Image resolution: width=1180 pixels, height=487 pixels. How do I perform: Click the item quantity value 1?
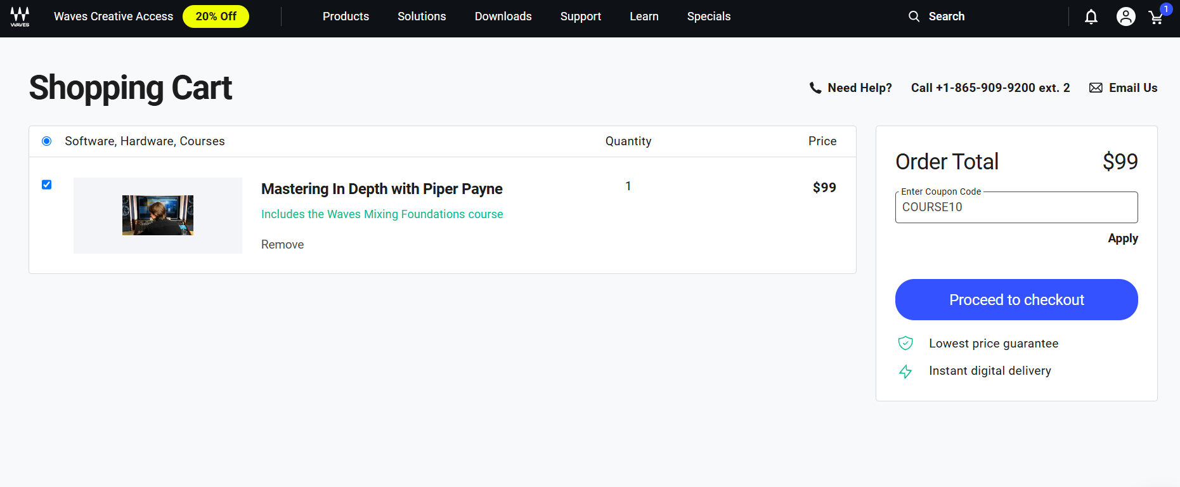pyautogui.click(x=628, y=186)
